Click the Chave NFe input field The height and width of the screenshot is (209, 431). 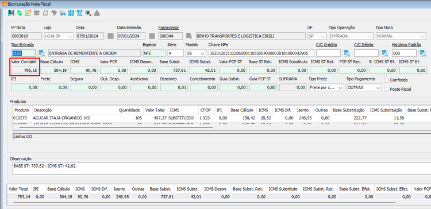coord(261,53)
